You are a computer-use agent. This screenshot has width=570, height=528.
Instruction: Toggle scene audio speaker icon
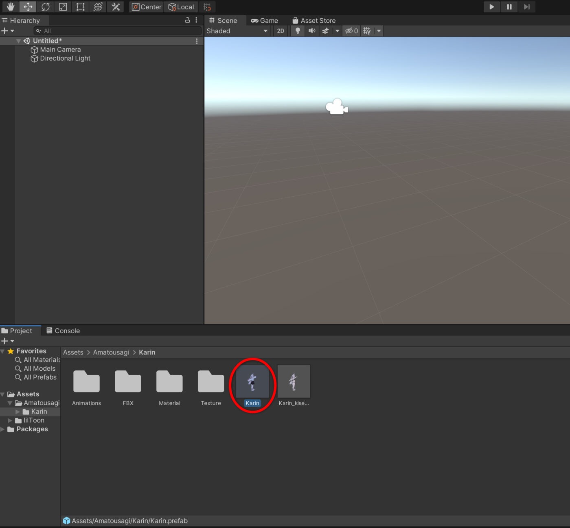312,31
